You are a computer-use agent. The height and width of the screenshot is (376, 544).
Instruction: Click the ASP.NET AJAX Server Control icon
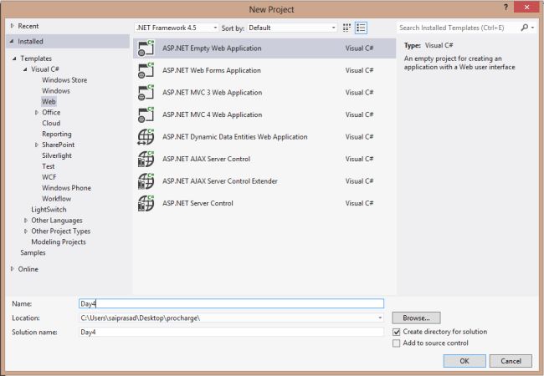click(x=146, y=159)
